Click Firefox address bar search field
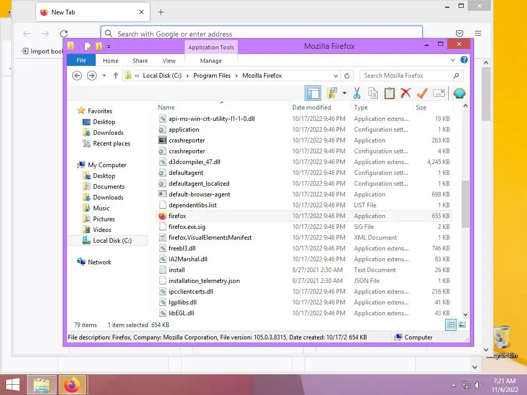Viewport: 527px width, 395px height. [261, 33]
